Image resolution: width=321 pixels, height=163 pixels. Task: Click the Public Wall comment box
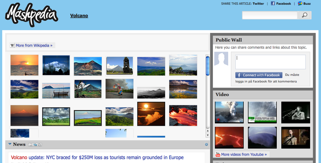[270, 62]
